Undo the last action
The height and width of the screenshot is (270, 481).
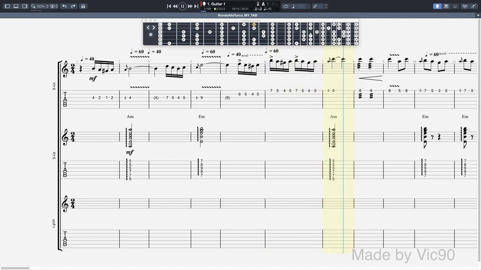pos(64,6)
